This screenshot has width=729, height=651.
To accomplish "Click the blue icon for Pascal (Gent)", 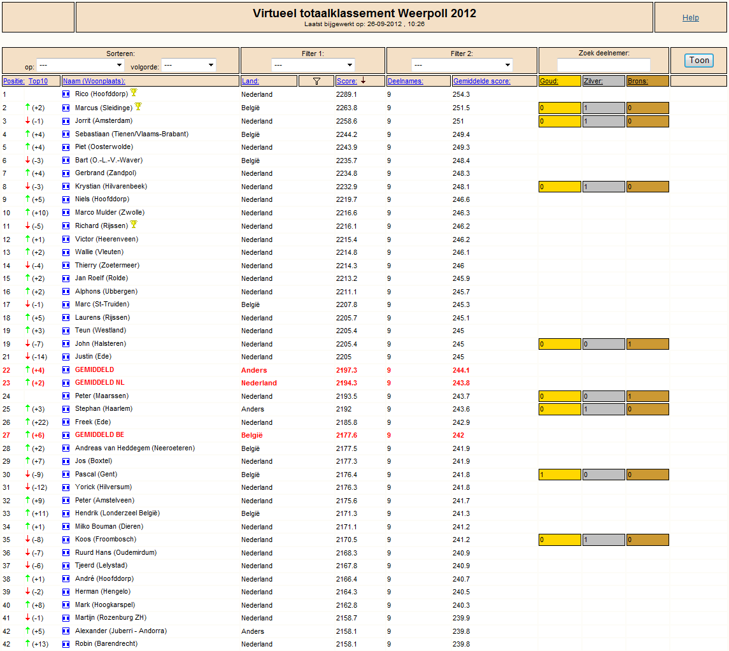I will tap(66, 475).
